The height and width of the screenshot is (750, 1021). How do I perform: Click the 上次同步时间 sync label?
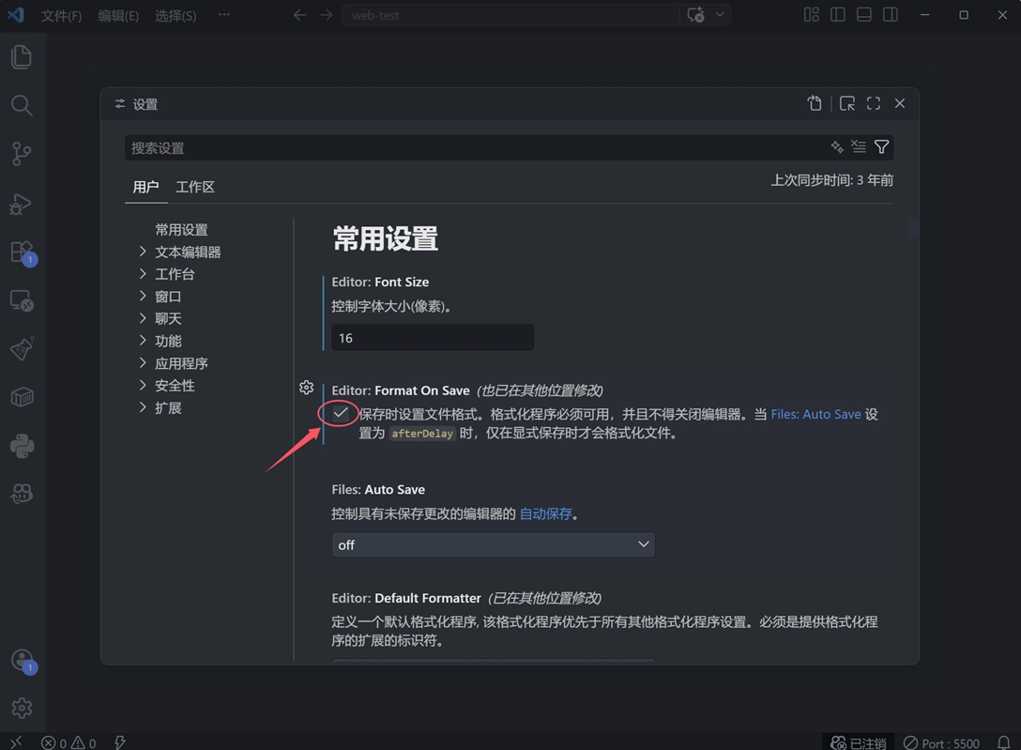[x=832, y=180]
